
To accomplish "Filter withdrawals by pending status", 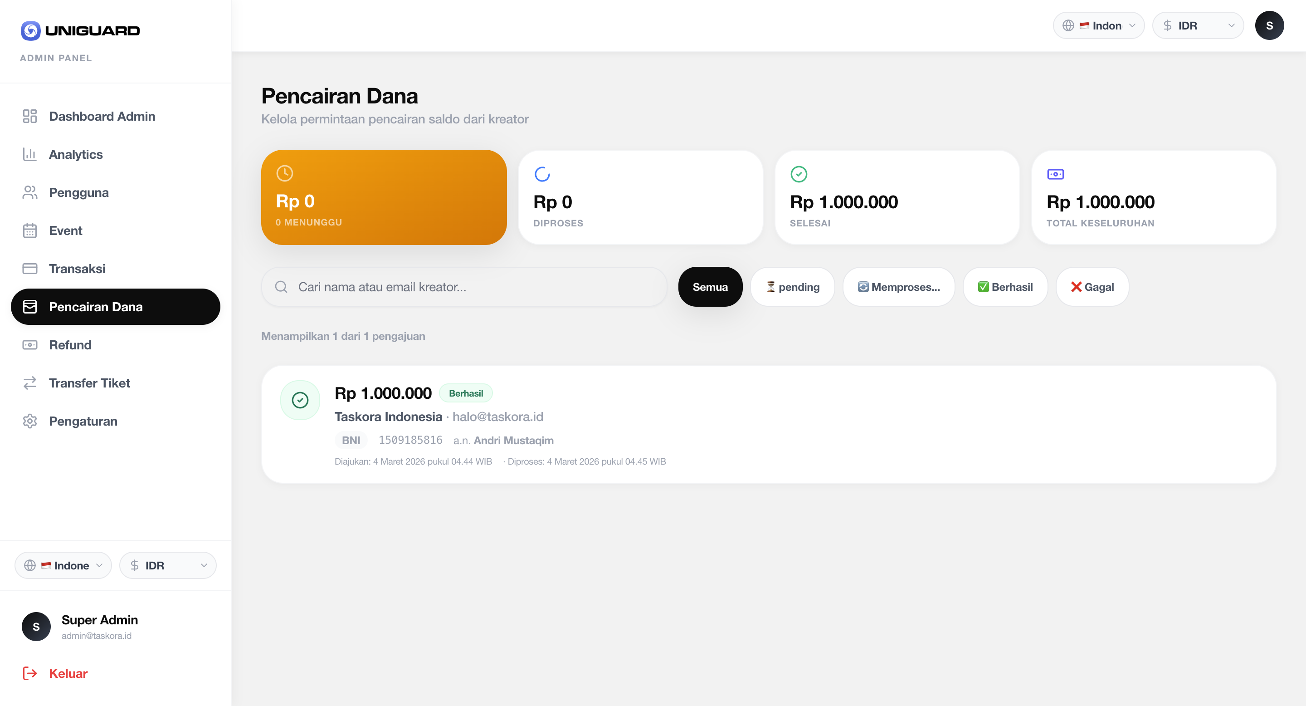I will (x=792, y=287).
